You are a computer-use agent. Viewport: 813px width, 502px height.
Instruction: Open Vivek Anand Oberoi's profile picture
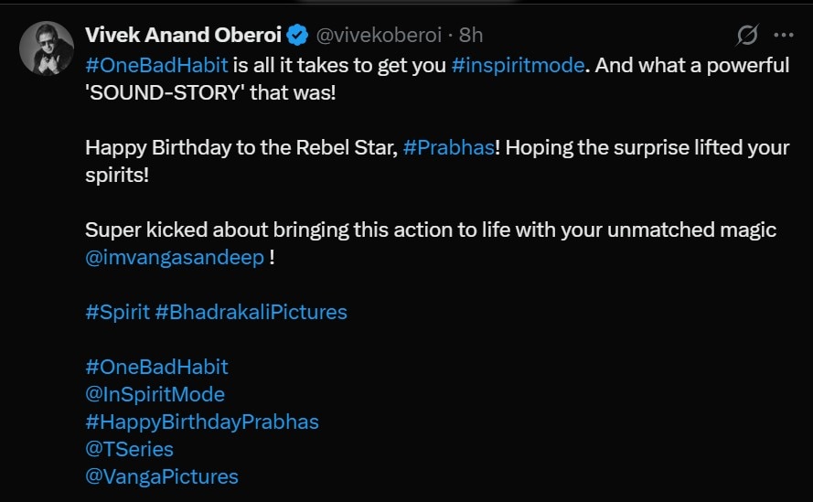pos(46,48)
